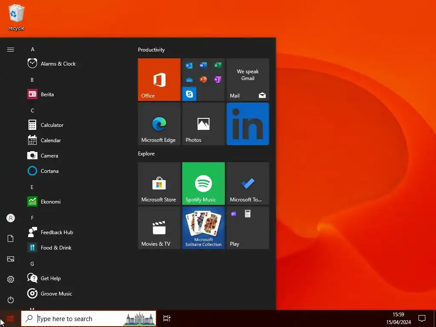
Task: Jump to letter G index
Action: point(32,264)
